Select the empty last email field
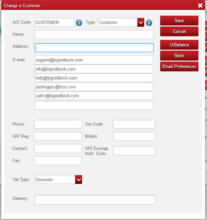This screenshot has height=220, width=207. click(94, 106)
